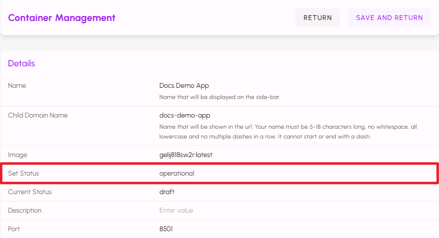Click the Image row label

[18, 155]
